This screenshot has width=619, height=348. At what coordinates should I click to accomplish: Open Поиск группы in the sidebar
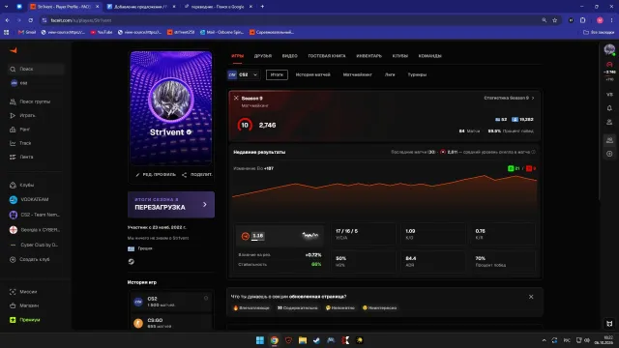[30, 101]
